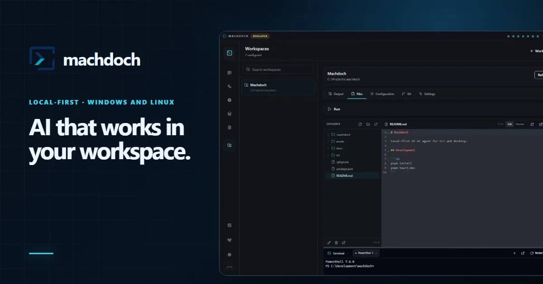Create a new folder in Explorer
The width and height of the screenshot is (543, 284).
(368, 124)
